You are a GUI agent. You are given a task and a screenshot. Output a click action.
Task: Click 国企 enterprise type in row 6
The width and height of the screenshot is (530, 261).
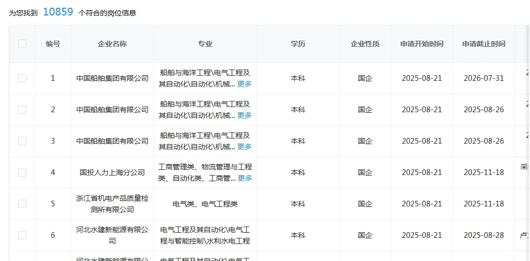pyautogui.click(x=365, y=235)
